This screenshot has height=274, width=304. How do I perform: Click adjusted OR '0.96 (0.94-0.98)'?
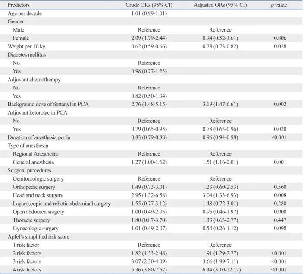click(220, 137)
